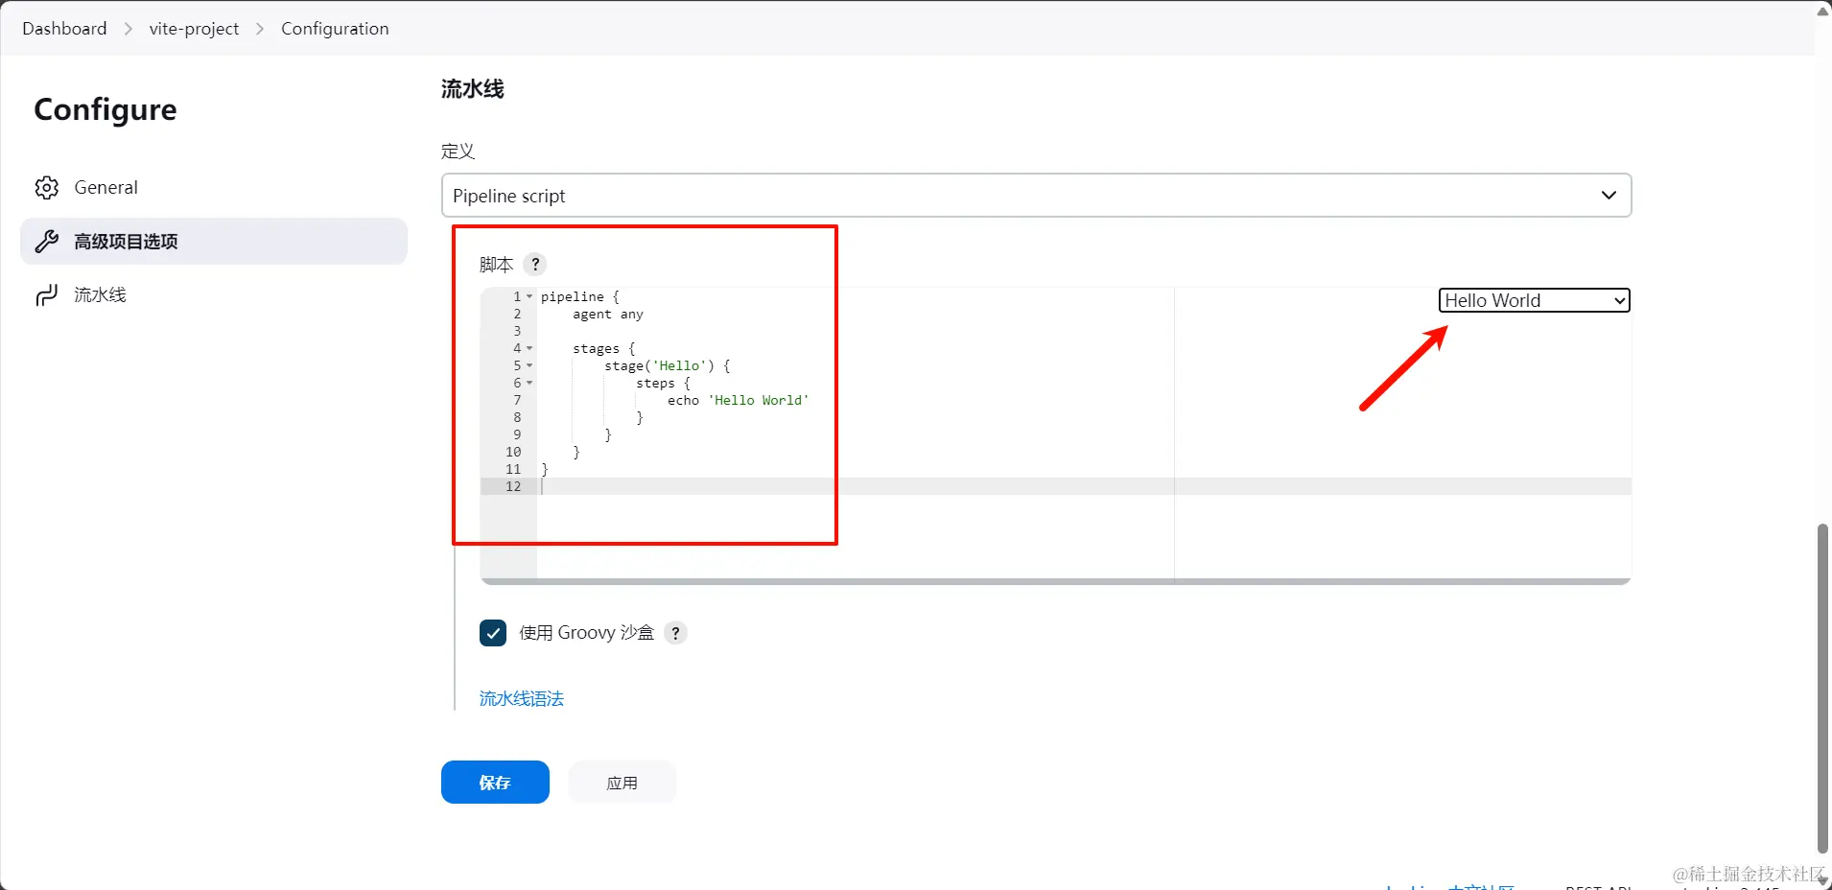
Task: Click into the script editor on line 12
Action: 1084,486
